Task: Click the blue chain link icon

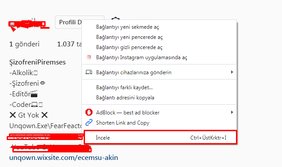Action: (x=89, y=122)
